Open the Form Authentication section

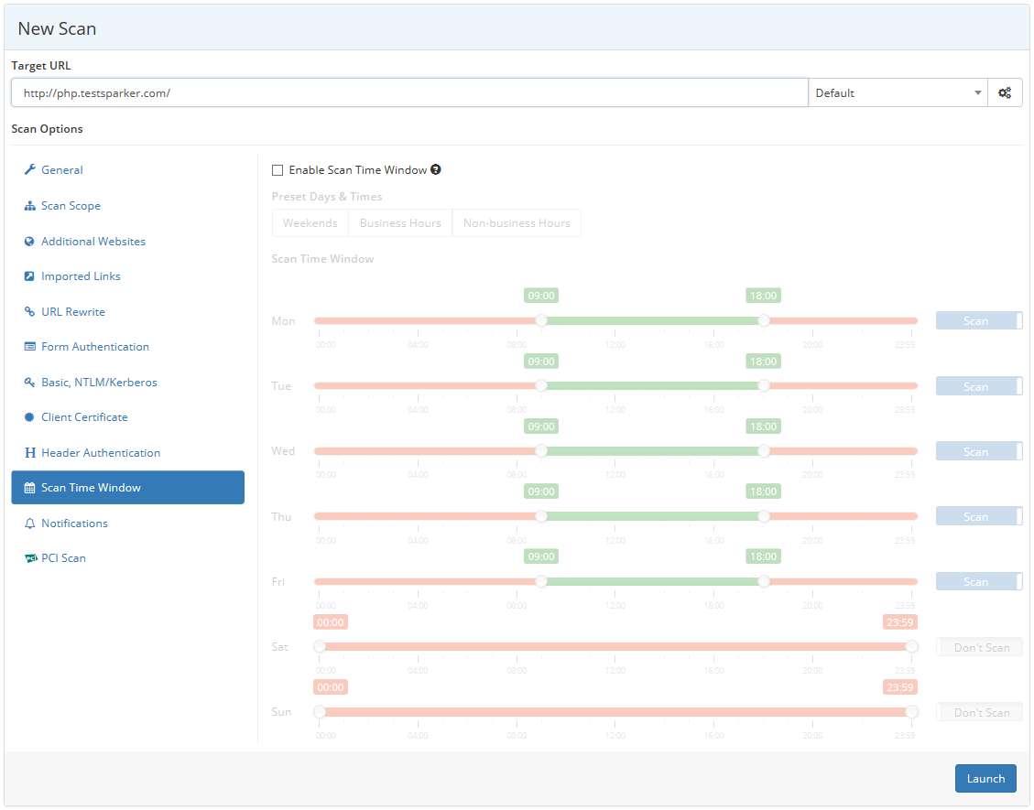[x=94, y=347]
